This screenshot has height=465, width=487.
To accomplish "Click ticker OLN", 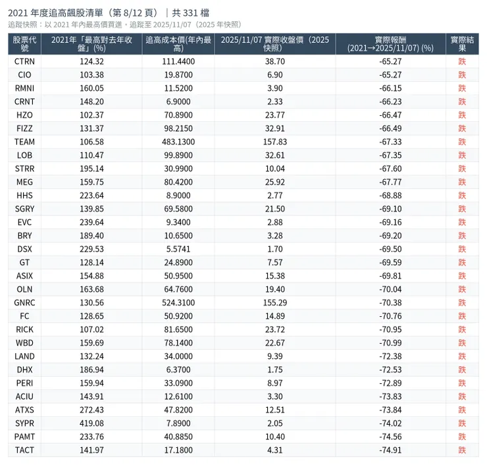I will pos(24,289).
